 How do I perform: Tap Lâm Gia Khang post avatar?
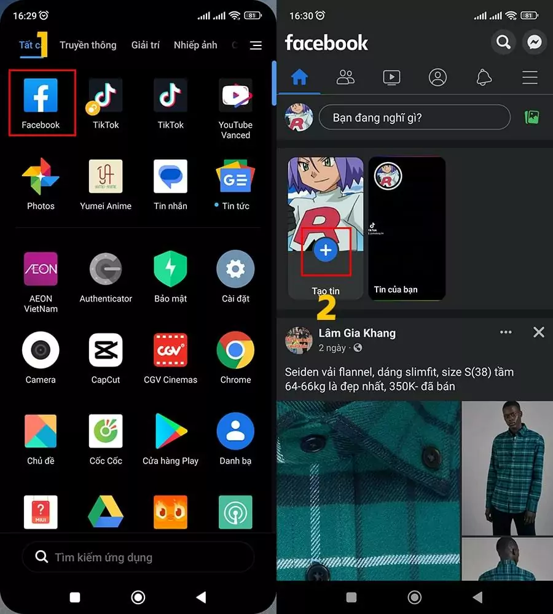coord(299,340)
